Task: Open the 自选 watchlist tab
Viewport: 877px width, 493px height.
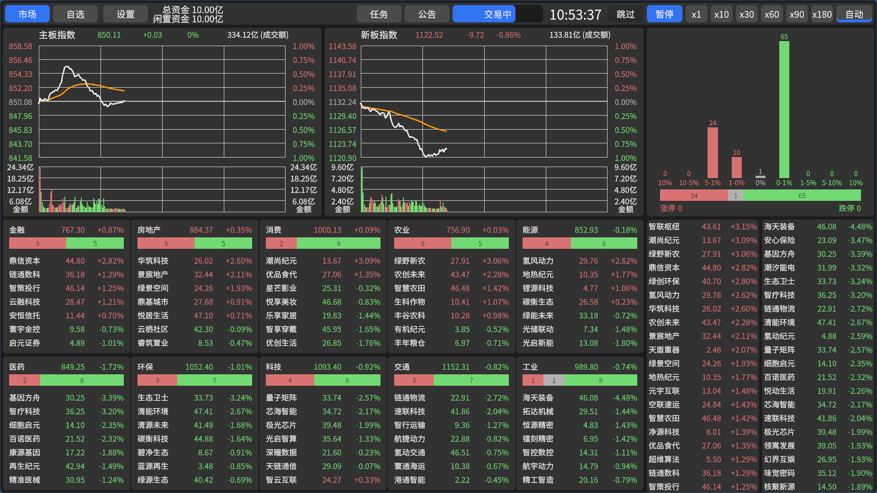Action: [x=75, y=14]
